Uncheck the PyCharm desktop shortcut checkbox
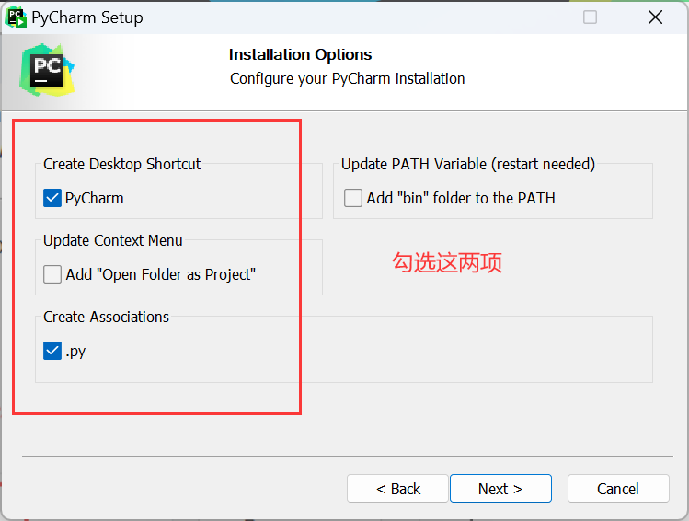Image resolution: width=689 pixels, height=521 pixels. pyautogui.click(x=52, y=198)
